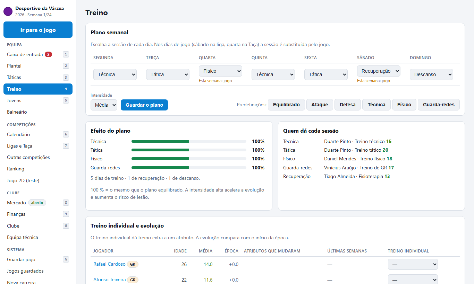Open the Saturday Recuperação session dropdown
This screenshot has width=474, height=284.
point(379,71)
